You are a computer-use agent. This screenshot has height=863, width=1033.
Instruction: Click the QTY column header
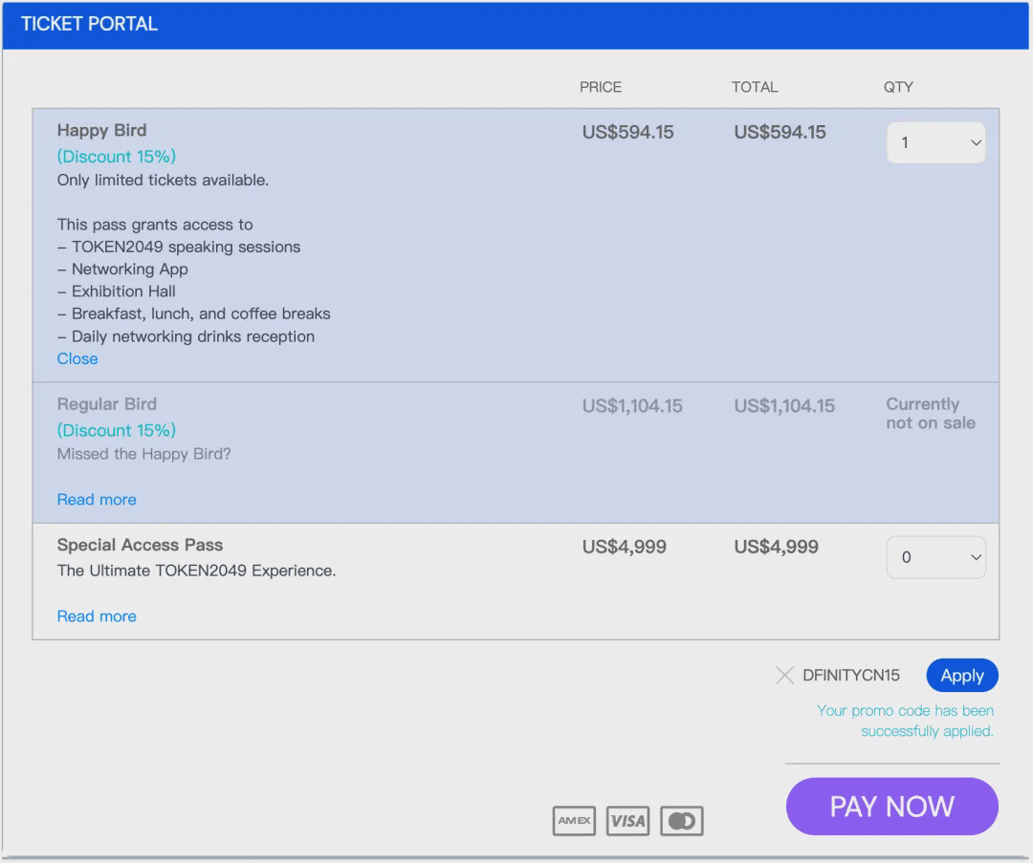(x=898, y=87)
